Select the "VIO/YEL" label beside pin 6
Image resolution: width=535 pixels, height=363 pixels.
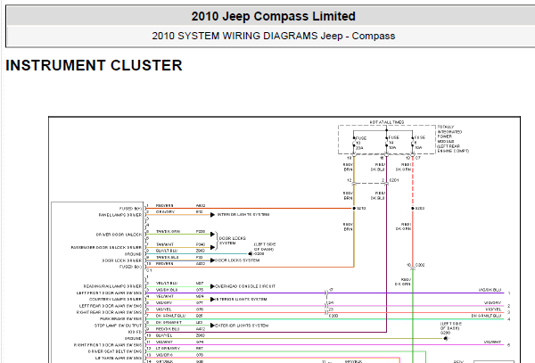point(164,309)
